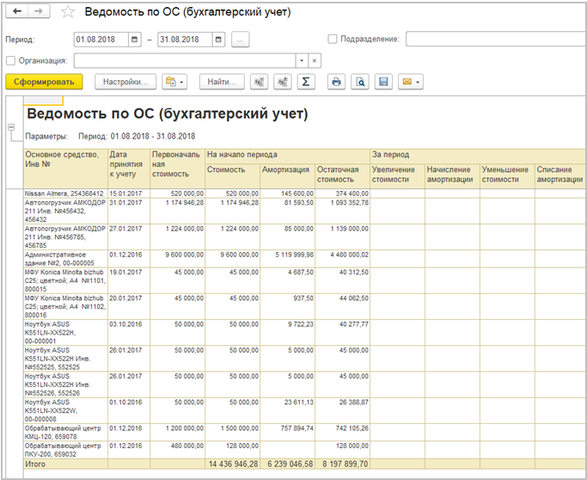Click the forward navigation arrow
Viewport: 587px width, 480px height.
pos(40,13)
